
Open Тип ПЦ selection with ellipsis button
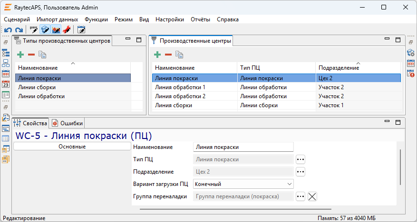point(300,159)
